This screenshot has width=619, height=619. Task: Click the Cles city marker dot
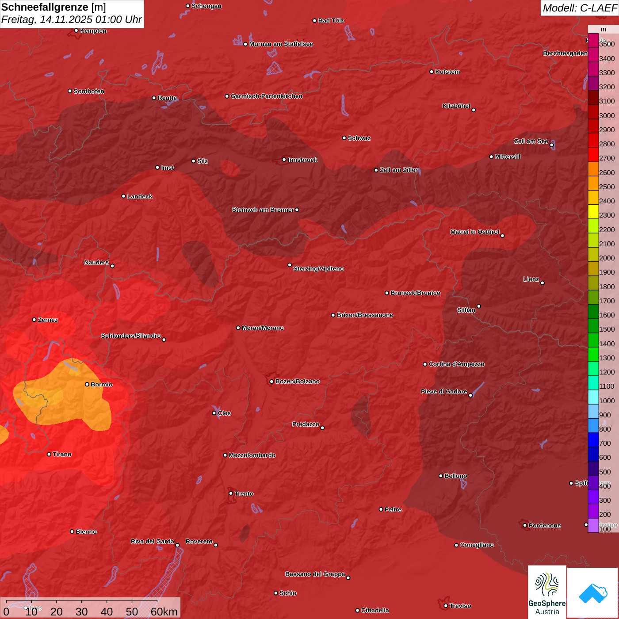[x=214, y=413]
